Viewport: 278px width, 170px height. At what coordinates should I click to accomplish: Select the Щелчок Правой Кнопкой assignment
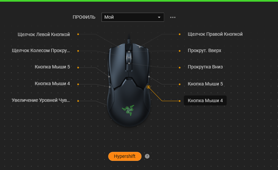tap(215, 34)
